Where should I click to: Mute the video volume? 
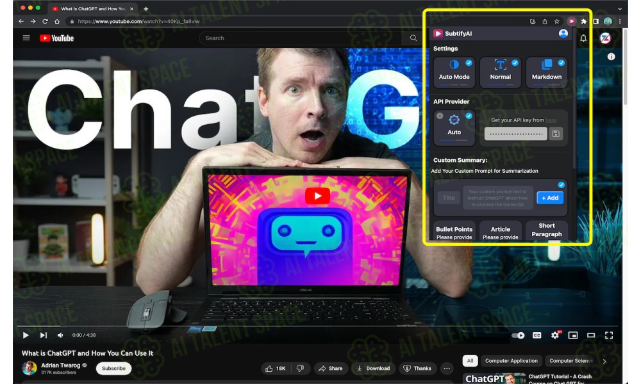pyautogui.click(x=60, y=335)
